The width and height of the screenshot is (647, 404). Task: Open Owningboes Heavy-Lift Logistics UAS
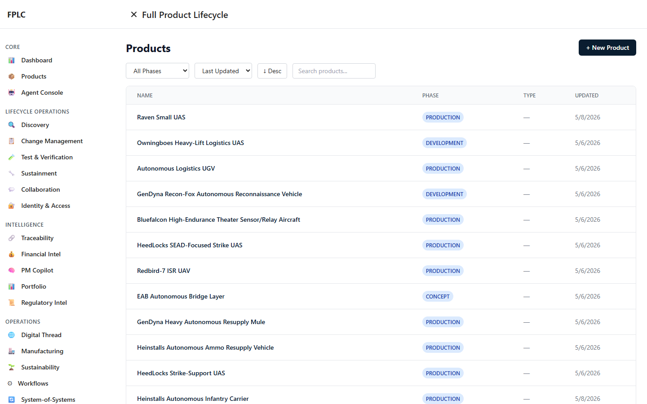coord(191,143)
